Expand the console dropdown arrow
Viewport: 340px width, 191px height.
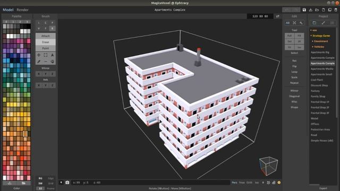pos(61,183)
